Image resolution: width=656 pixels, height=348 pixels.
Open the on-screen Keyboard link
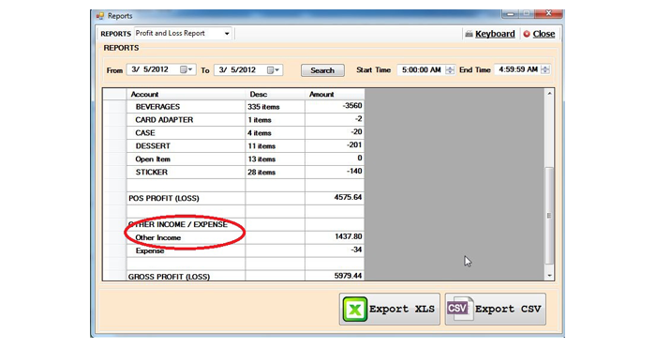[495, 34]
